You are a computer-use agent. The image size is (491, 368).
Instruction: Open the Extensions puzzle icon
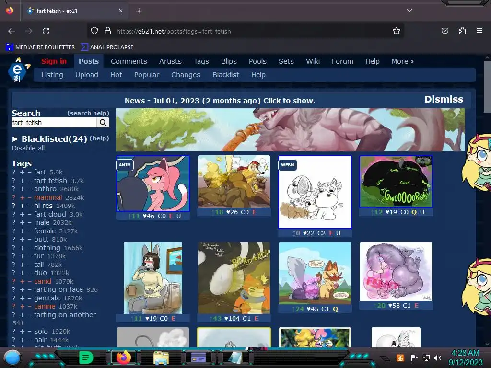(462, 31)
